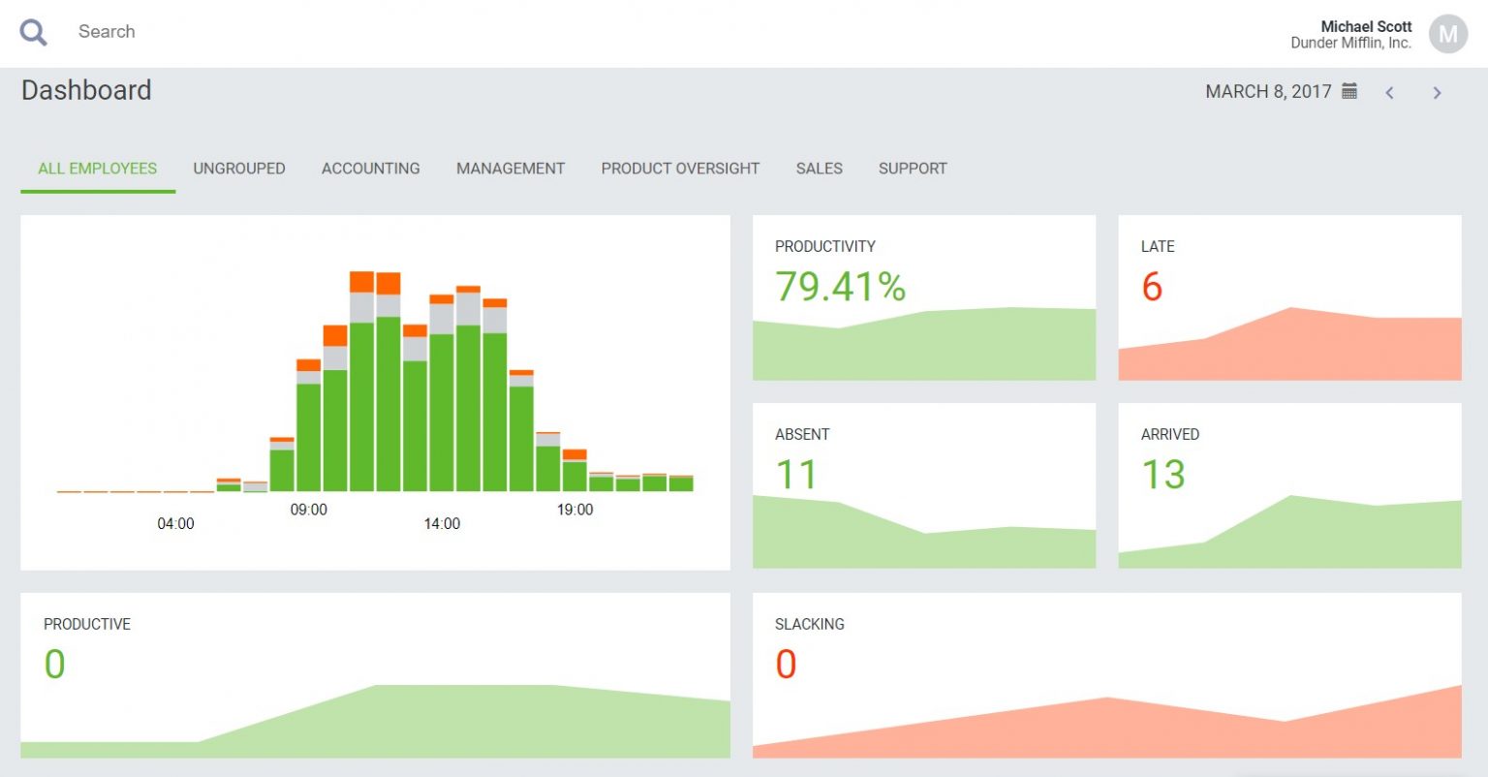This screenshot has width=1488, height=777.
Task: Select the SUPPORT group
Action: click(x=912, y=168)
